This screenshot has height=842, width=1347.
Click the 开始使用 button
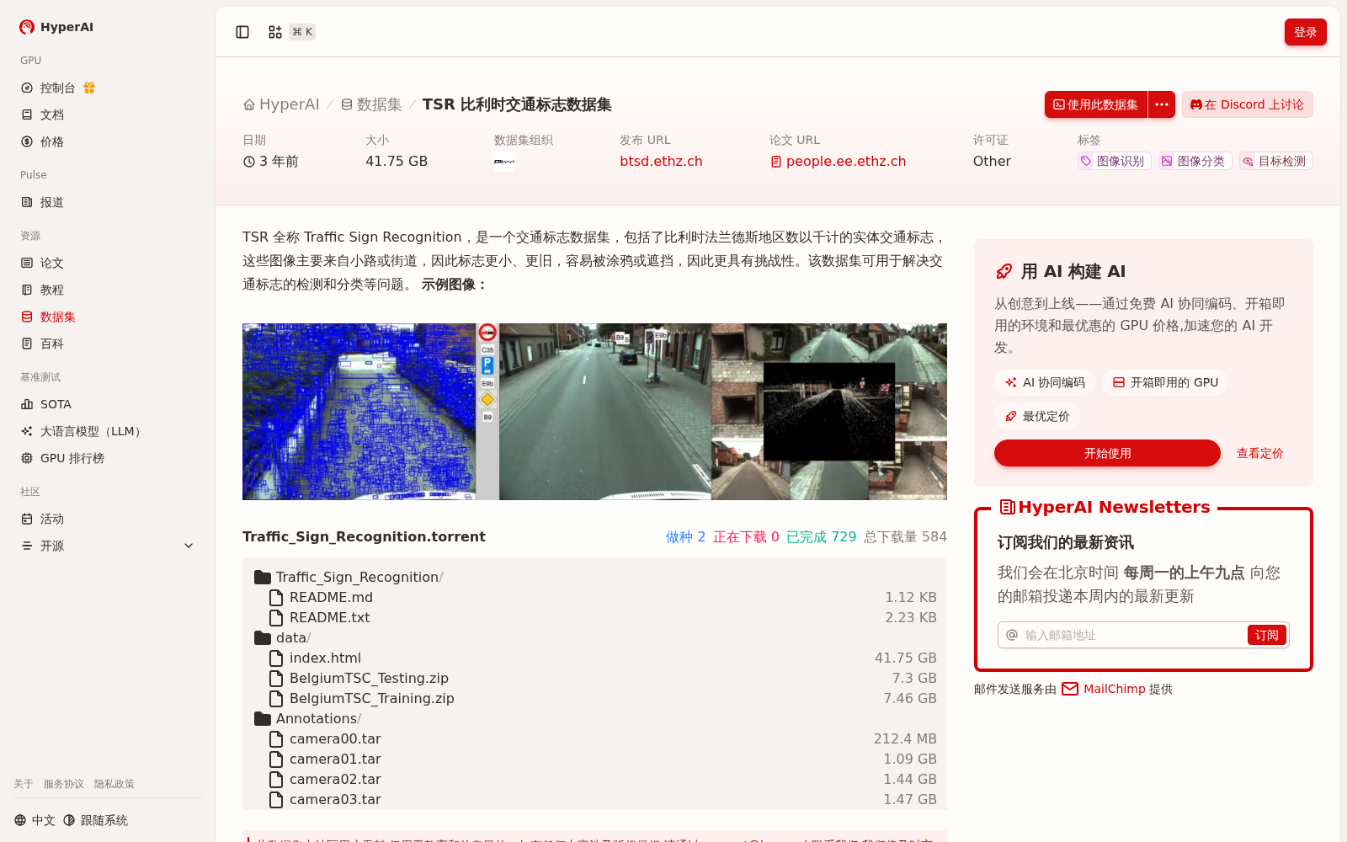[1107, 453]
